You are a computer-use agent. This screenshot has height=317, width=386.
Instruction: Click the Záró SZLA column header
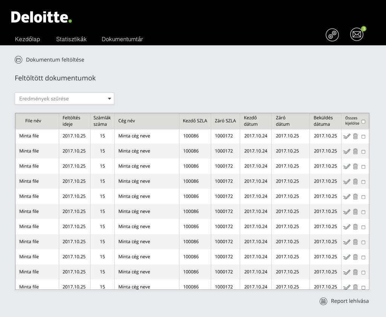tap(225, 121)
